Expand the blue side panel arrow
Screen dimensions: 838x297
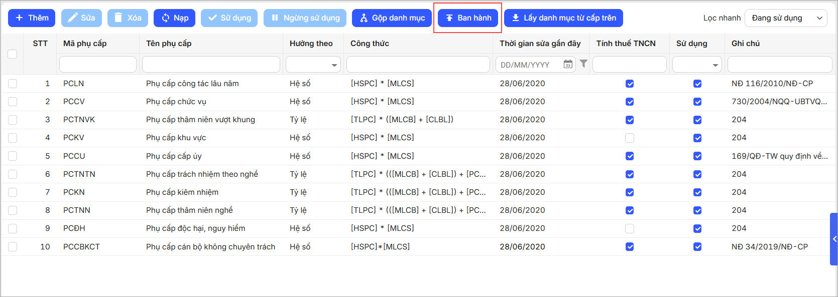pyautogui.click(x=834, y=239)
